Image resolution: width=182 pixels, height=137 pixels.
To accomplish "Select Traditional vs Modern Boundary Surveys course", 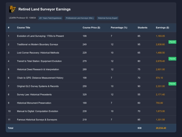I will click(x=37, y=44).
